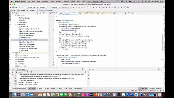Open iPhone 11 Pro Max device dropdown
This screenshot has width=174, height=98.
point(36,7)
